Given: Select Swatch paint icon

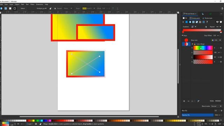Looking at the screenshot, I should point(204,22).
